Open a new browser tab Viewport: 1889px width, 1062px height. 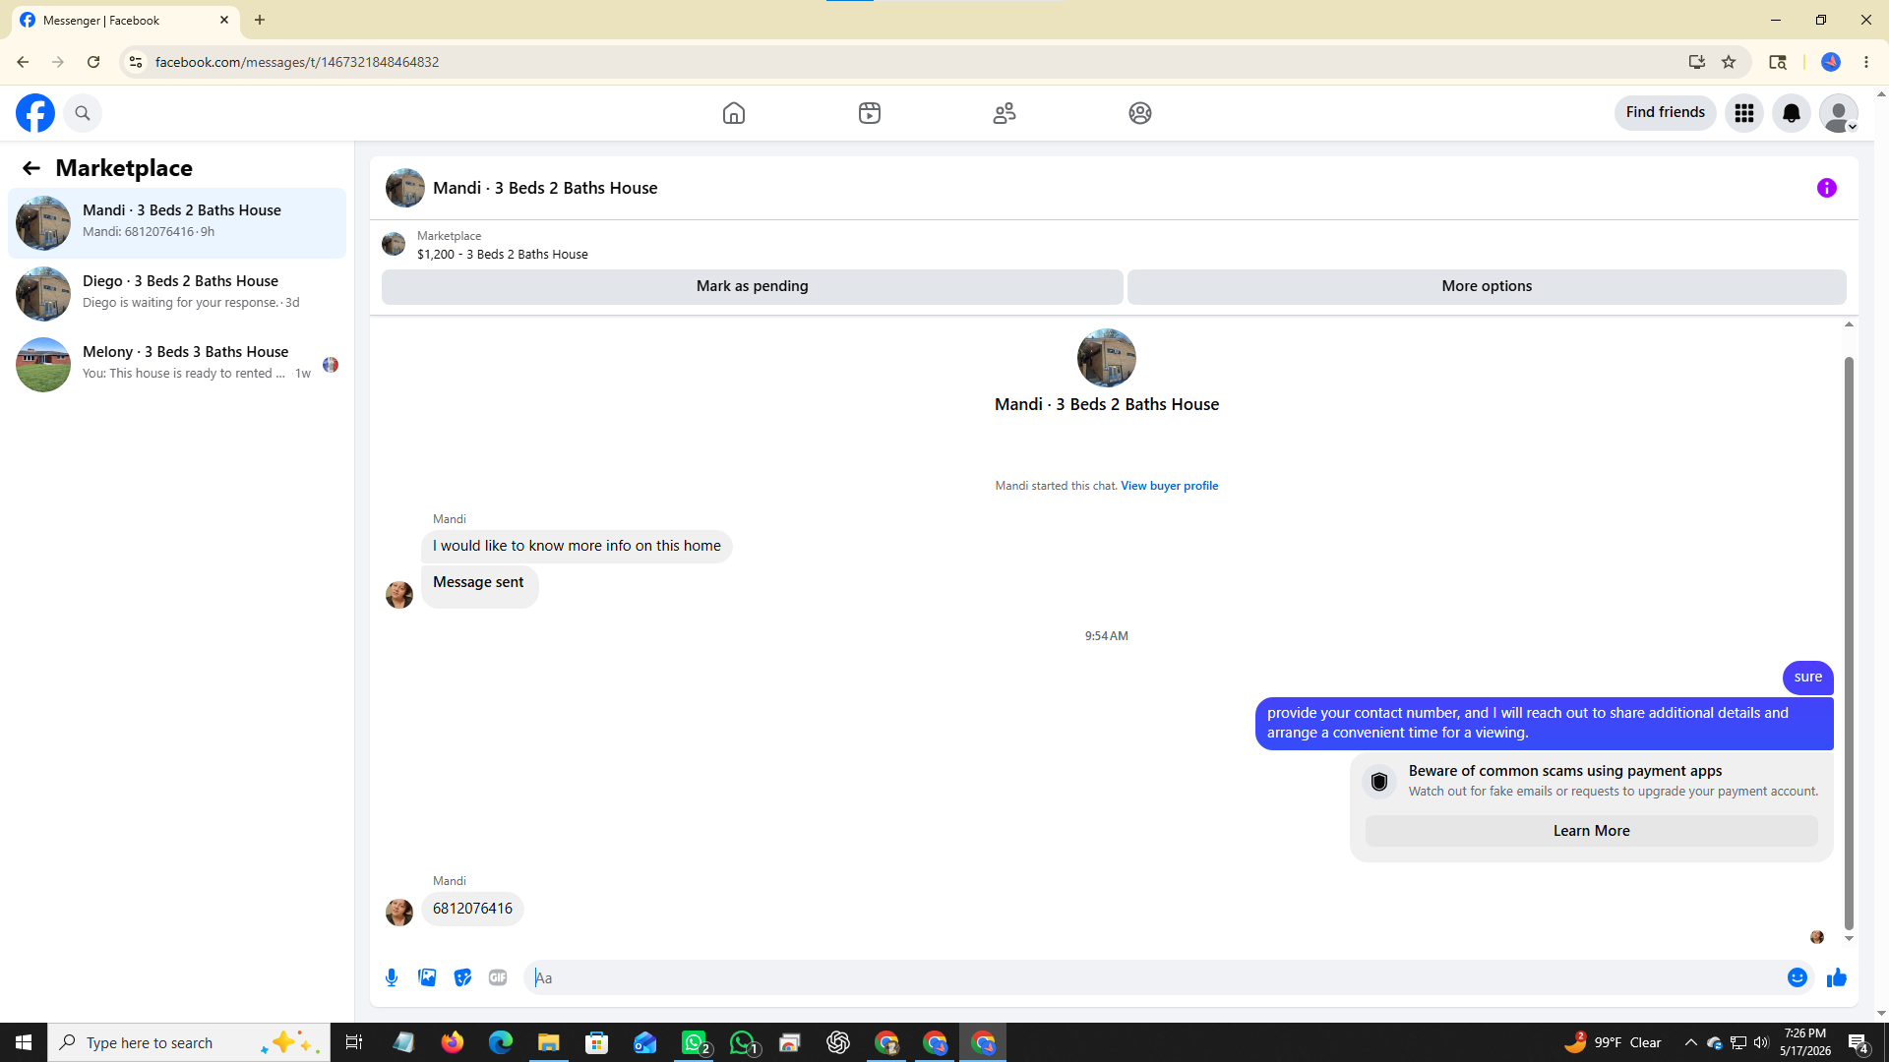coord(260,21)
